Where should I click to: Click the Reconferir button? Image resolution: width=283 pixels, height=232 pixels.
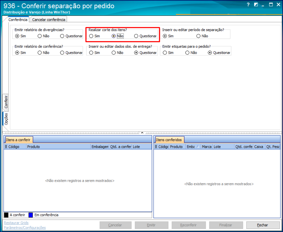coord(189,225)
